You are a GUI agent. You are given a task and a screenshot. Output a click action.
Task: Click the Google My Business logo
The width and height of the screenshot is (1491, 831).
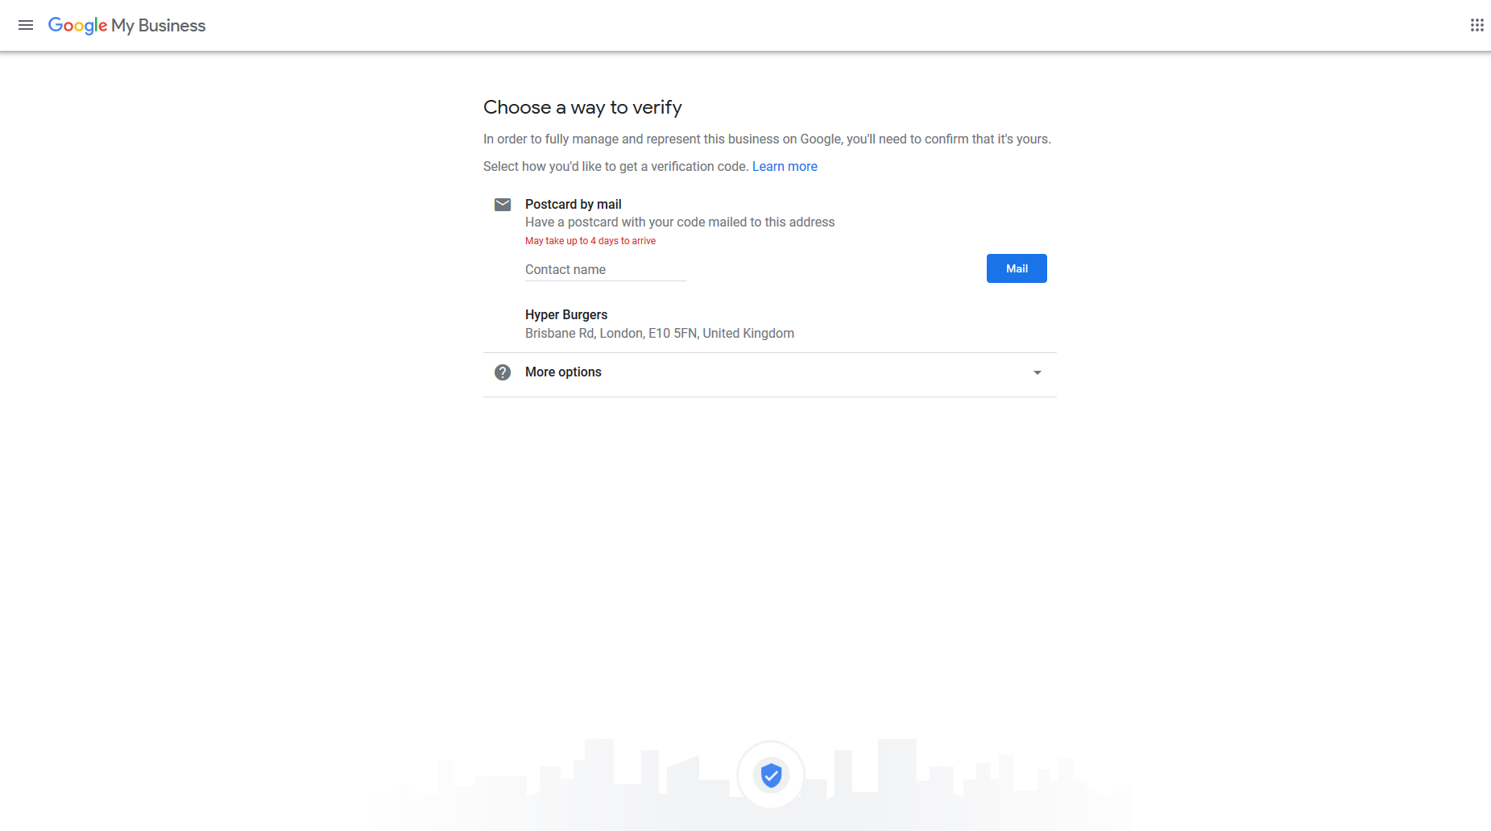[x=126, y=26]
